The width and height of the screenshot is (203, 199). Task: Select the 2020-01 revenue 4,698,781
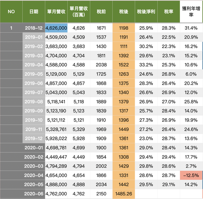tap(56, 148)
